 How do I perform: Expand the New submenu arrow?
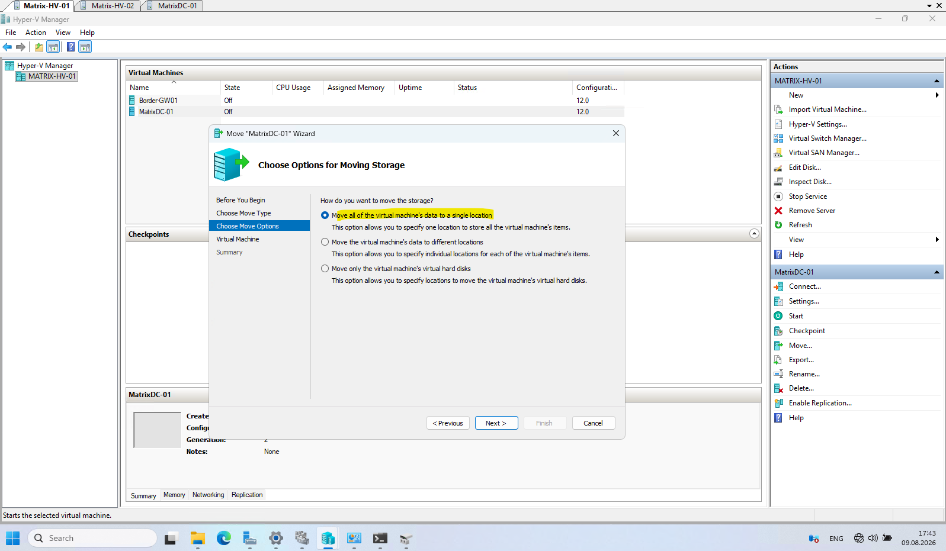tap(937, 95)
